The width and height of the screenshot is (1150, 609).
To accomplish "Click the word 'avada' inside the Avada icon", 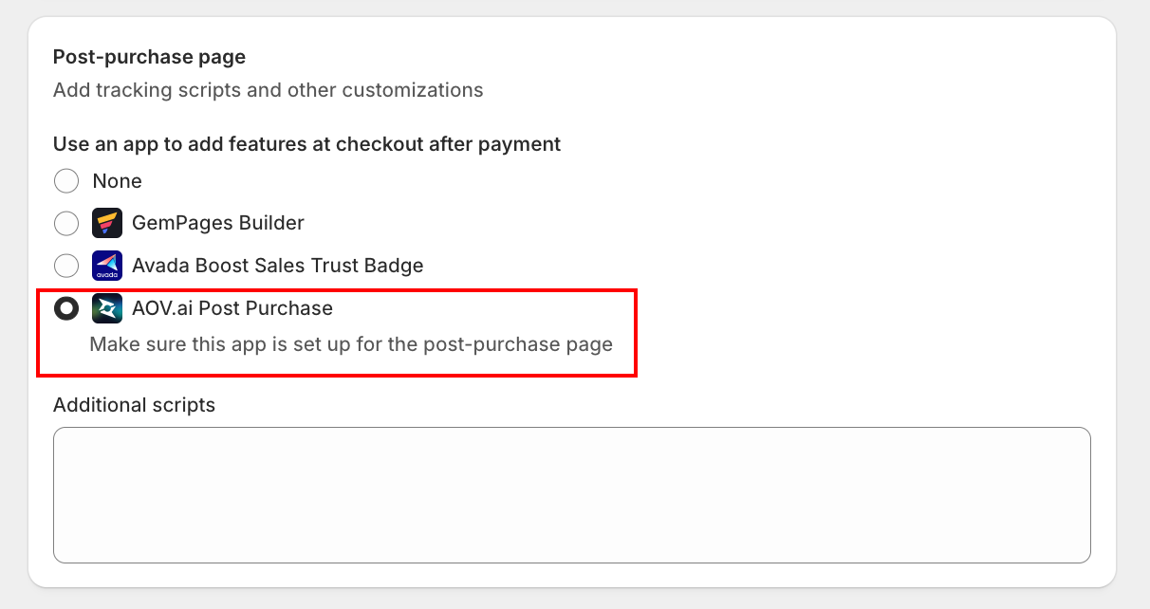I will point(107,275).
